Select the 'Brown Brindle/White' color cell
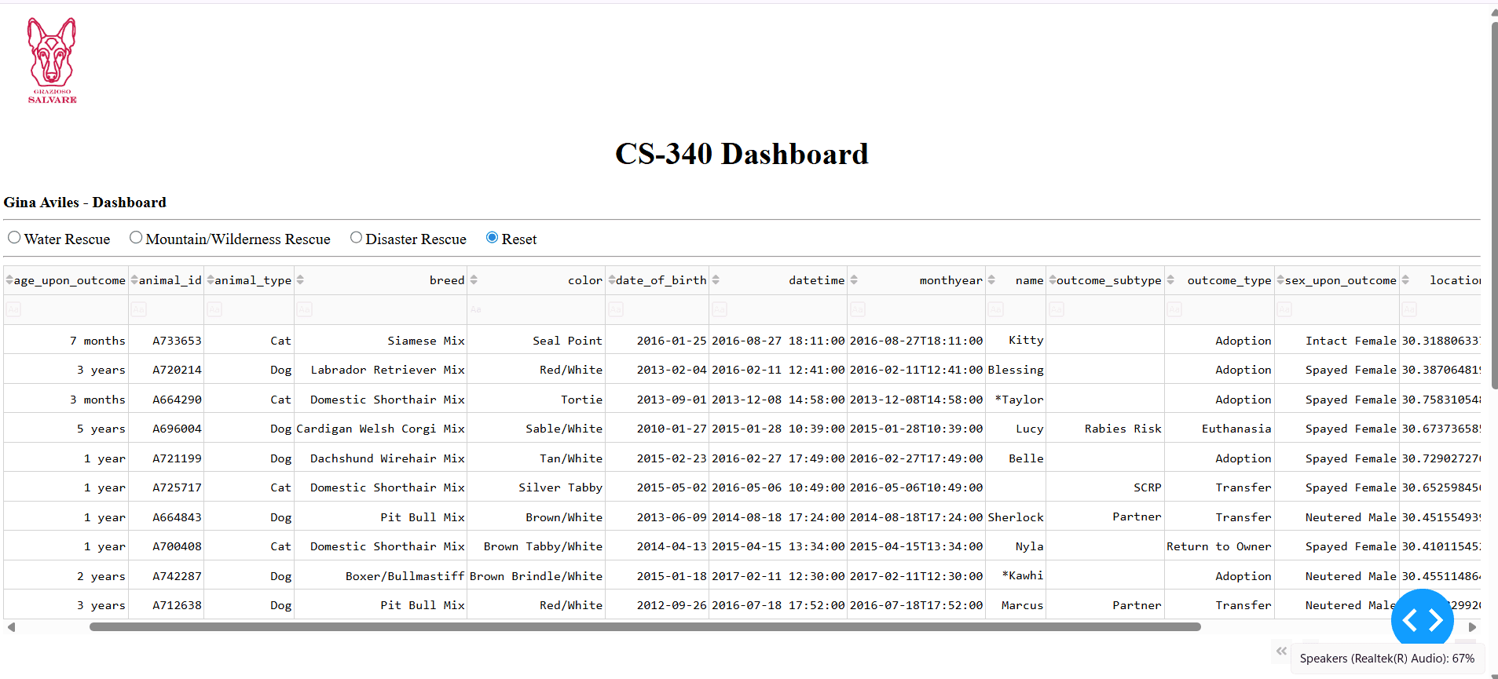 537,576
